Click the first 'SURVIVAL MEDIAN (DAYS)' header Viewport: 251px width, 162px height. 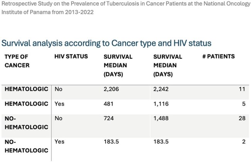pyautogui.click(x=118, y=65)
